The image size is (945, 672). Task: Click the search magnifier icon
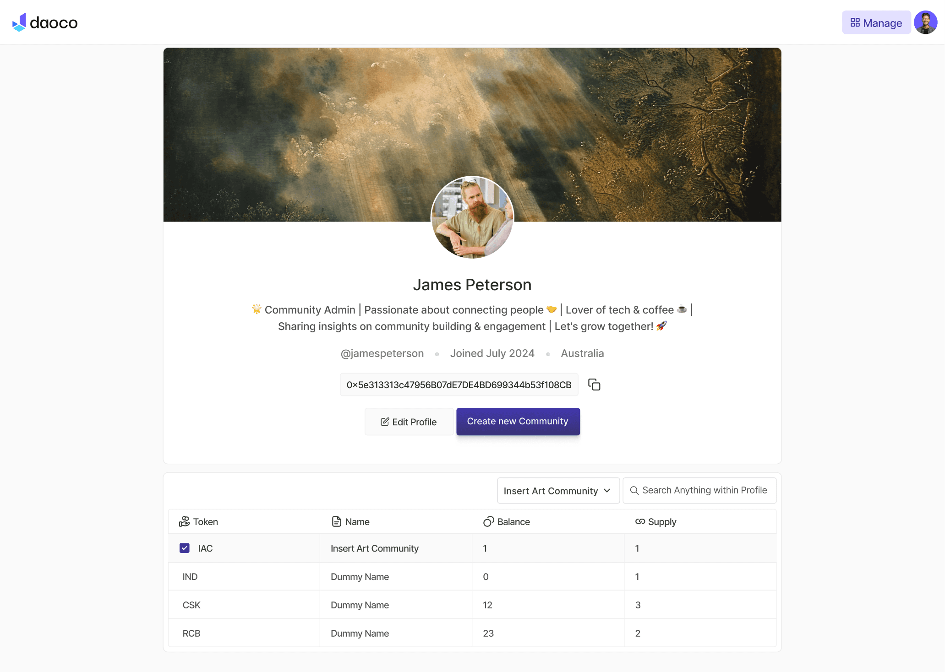(634, 490)
